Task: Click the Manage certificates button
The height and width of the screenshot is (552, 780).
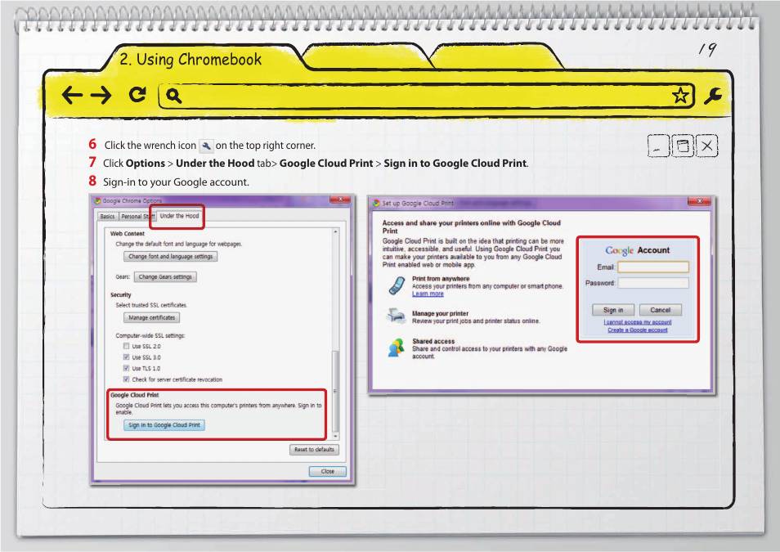Action: click(x=152, y=317)
